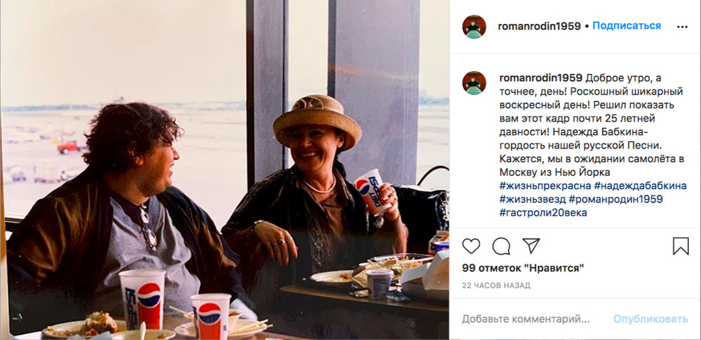Save post with bookmark icon
The height and width of the screenshot is (340, 701).
tap(680, 246)
